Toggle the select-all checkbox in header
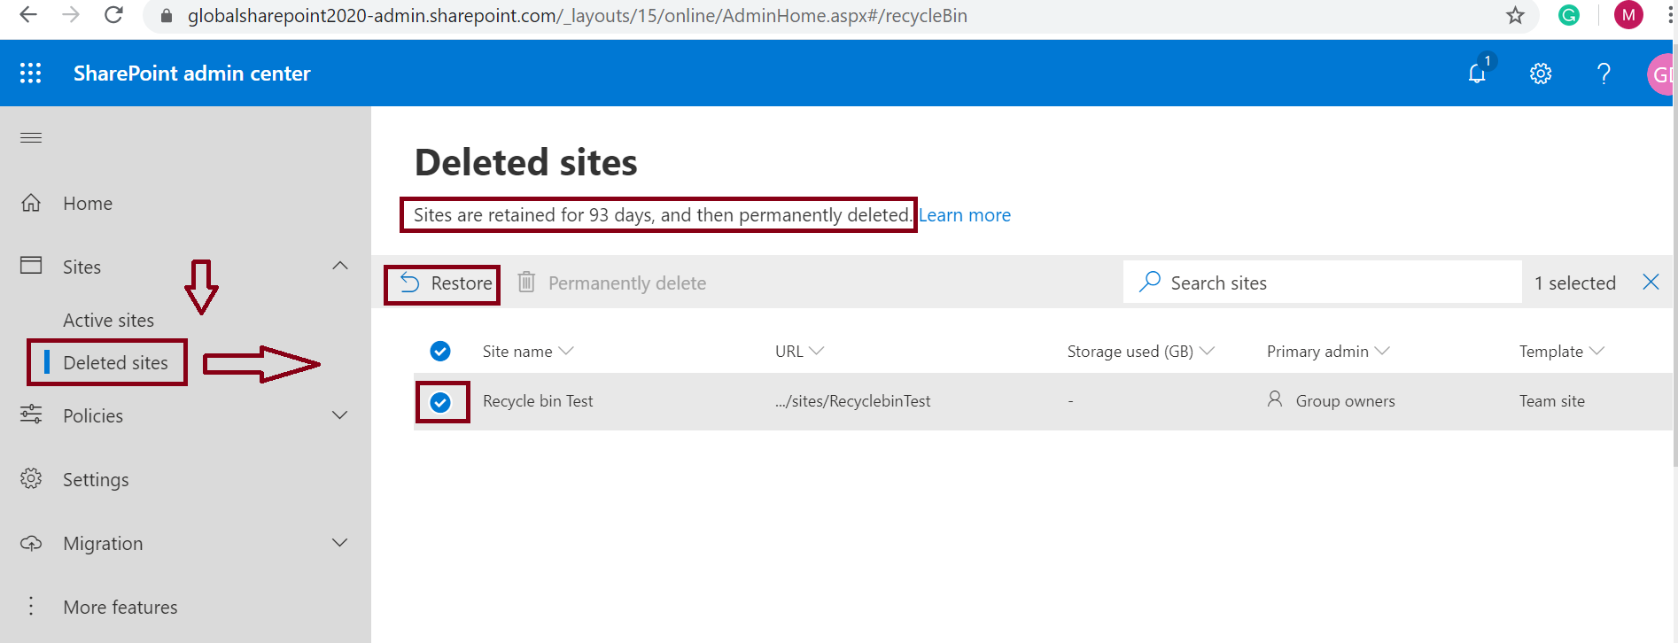The height and width of the screenshot is (643, 1678). 440,352
